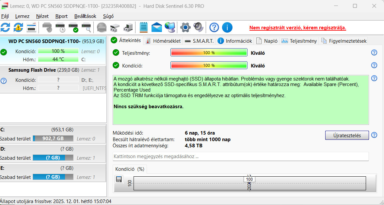Click the disk panel window icon in toolbar
The width and height of the screenshot is (384, 205).
[x=31, y=27]
